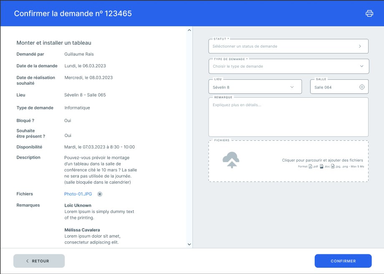Open the Statut dropdown placeholder text
The image size is (384, 274).
(245, 46)
